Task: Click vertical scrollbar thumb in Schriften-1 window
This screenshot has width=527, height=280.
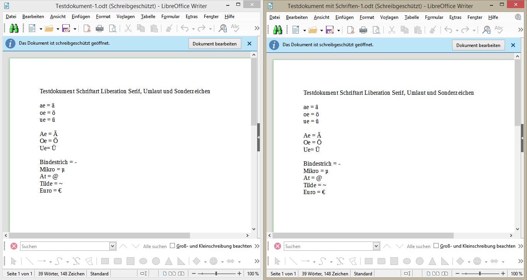Action: [x=518, y=93]
